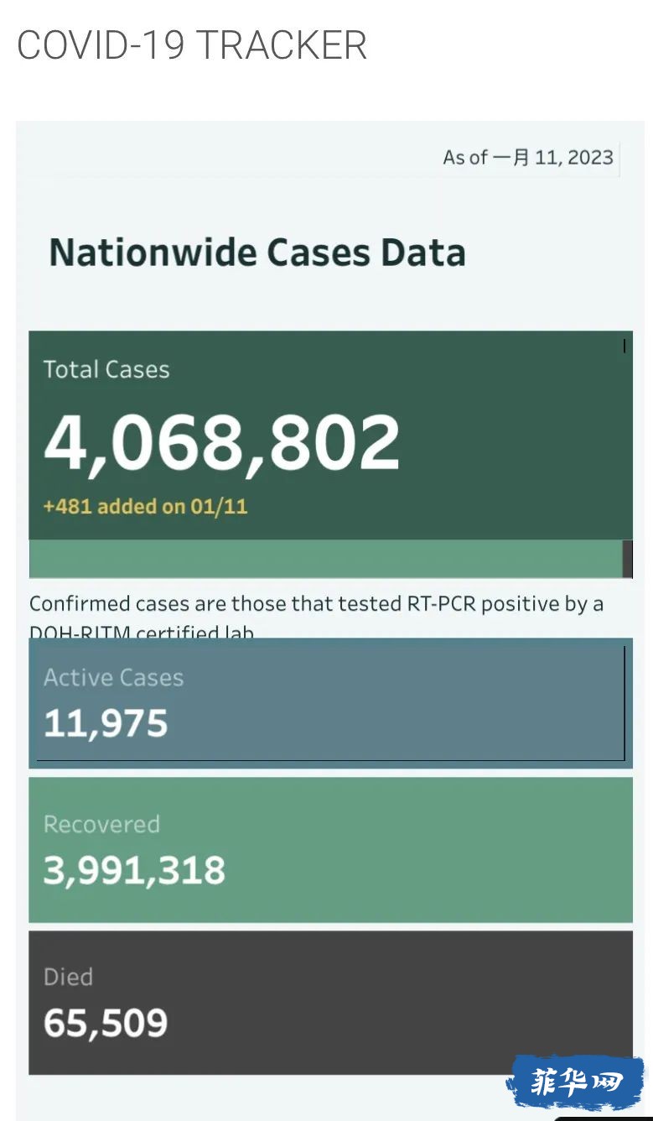Click the light green bar below total cases
653x1121 pixels.
point(325,559)
